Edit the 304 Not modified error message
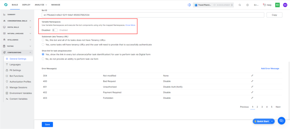 (x=252, y=76)
